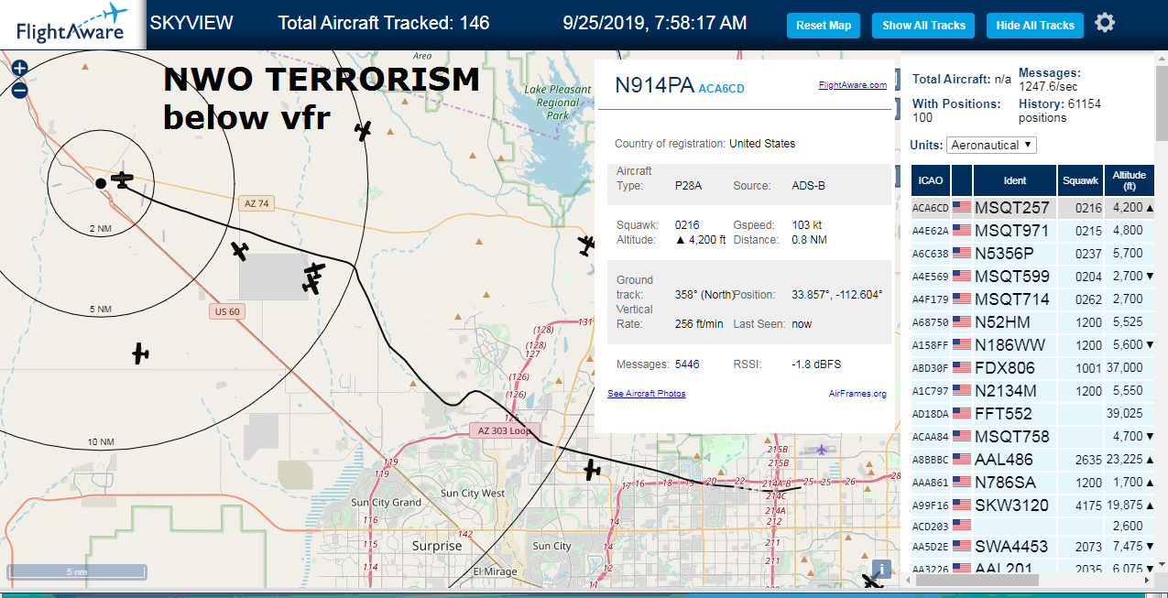The width and height of the screenshot is (1168, 598).
Task: Click the FlightAware logo
Action: [72, 25]
